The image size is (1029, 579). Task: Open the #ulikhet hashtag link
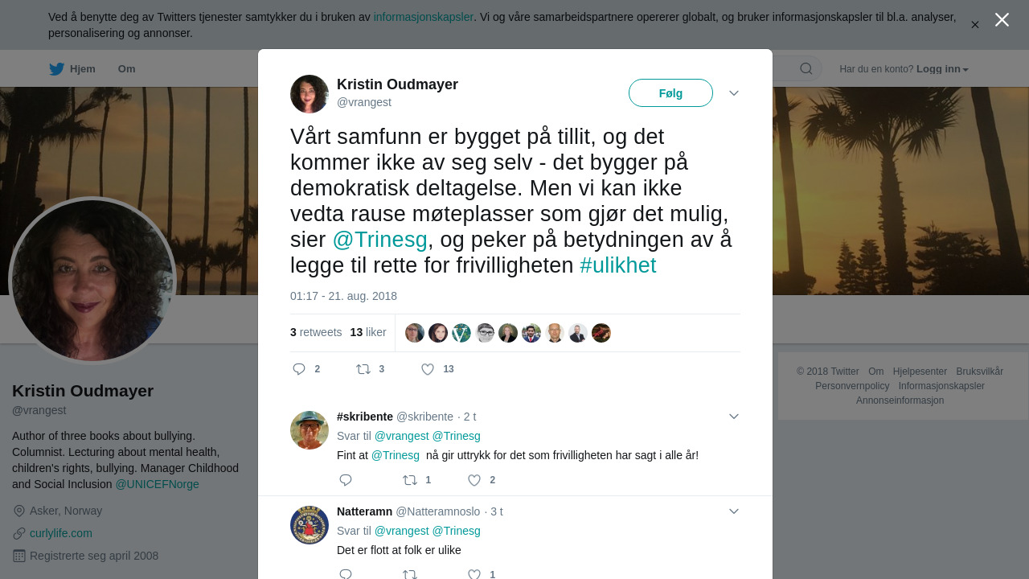point(617,265)
